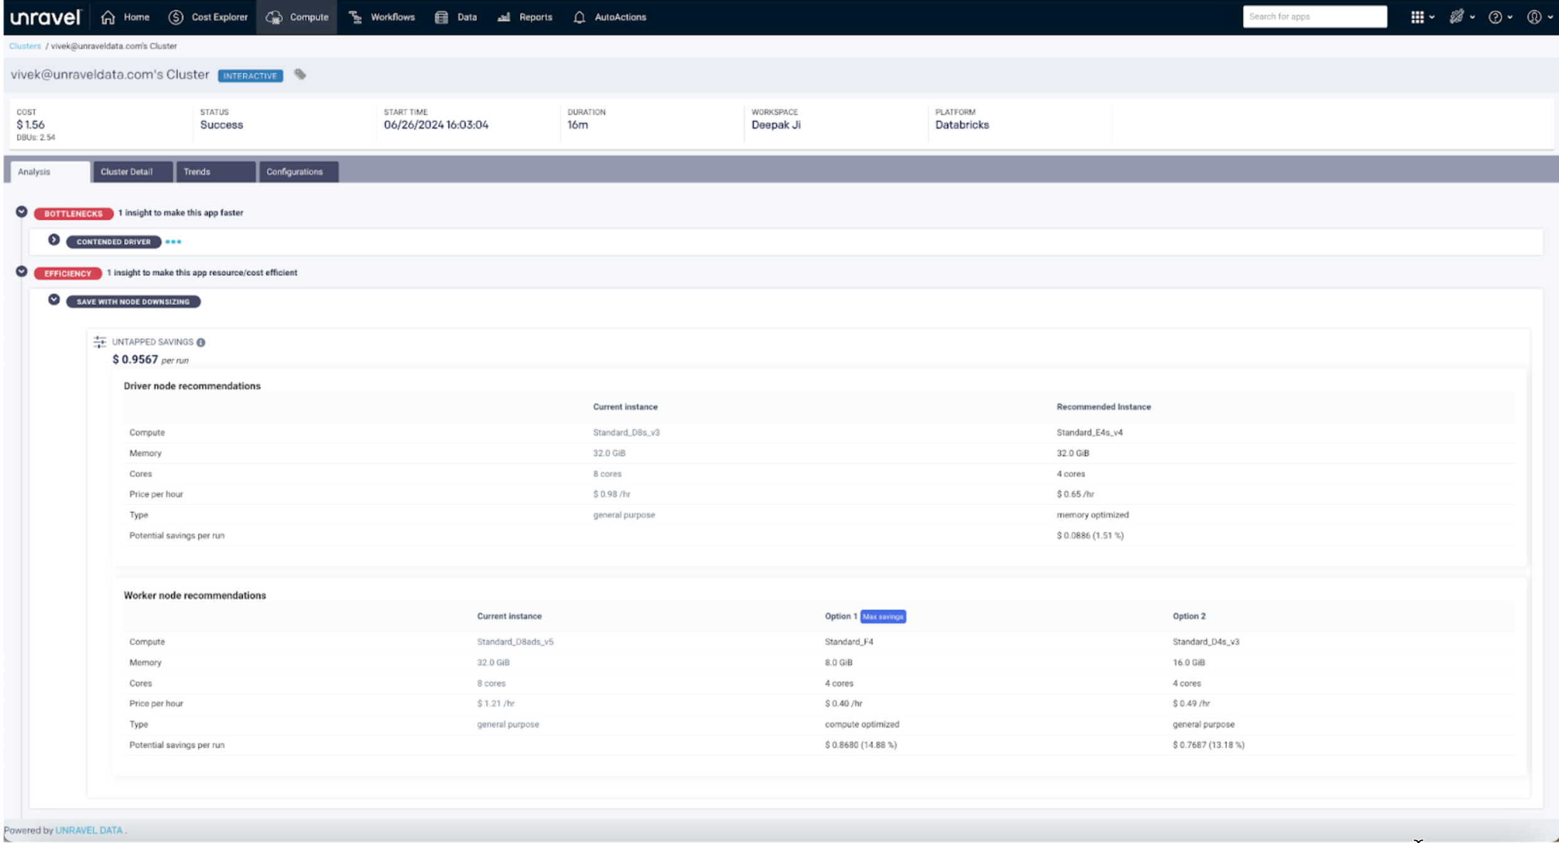Click the Clusters breadcrumb link
Viewport: 1559px width, 843px height.
point(25,46)
